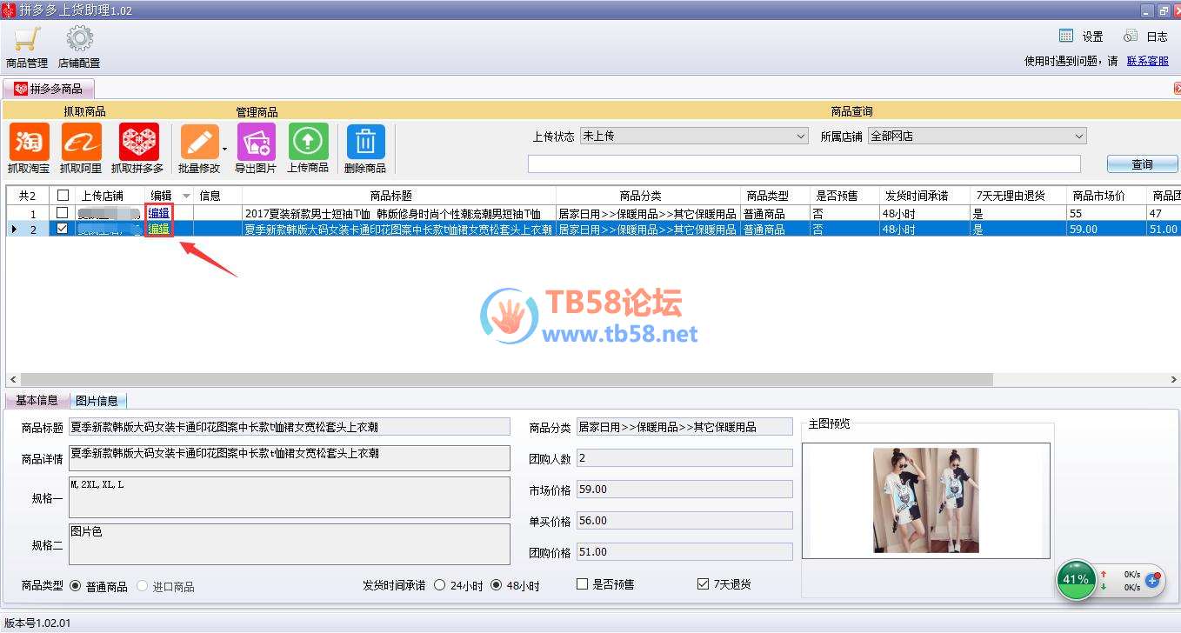Click the 是否预售 column header
This screenshot has height=633, width=1181.
click(x=844, y=196)
